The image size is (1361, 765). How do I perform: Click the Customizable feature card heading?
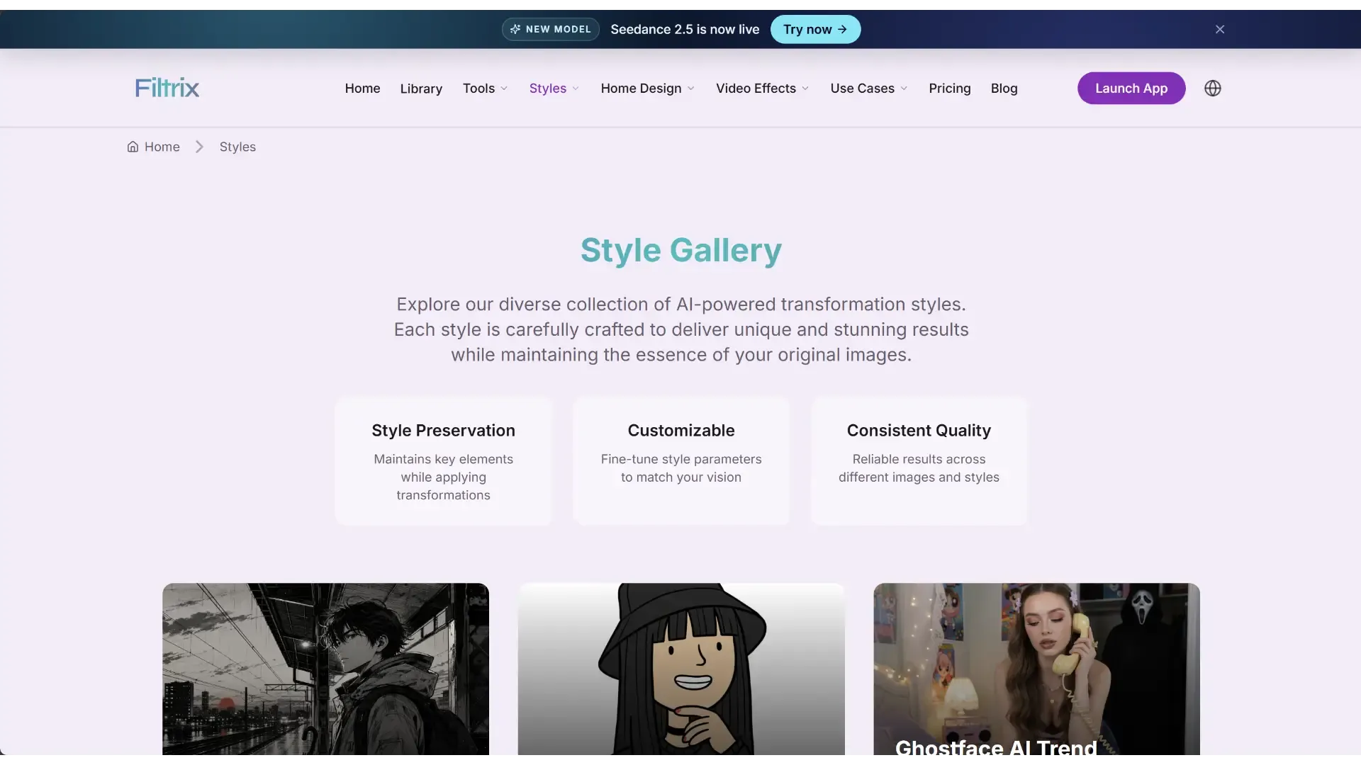click(681, 431)
